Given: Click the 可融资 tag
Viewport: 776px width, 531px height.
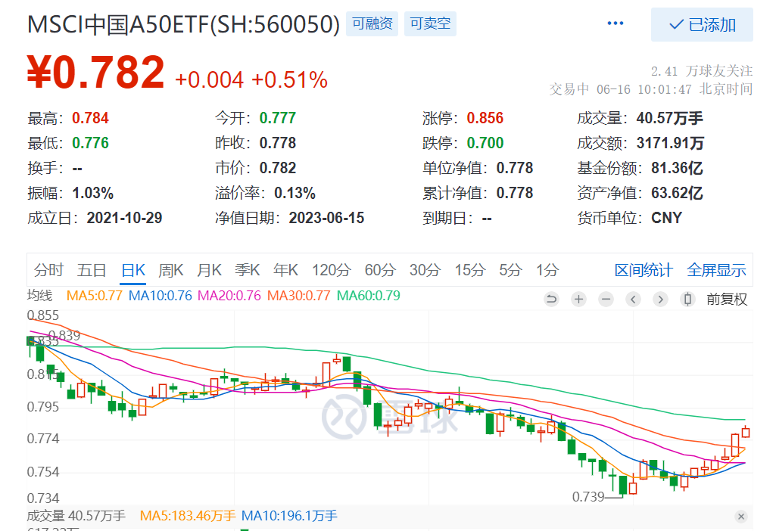Looking at the screenshot, I should pyautogui.click(x=372, y=23).
